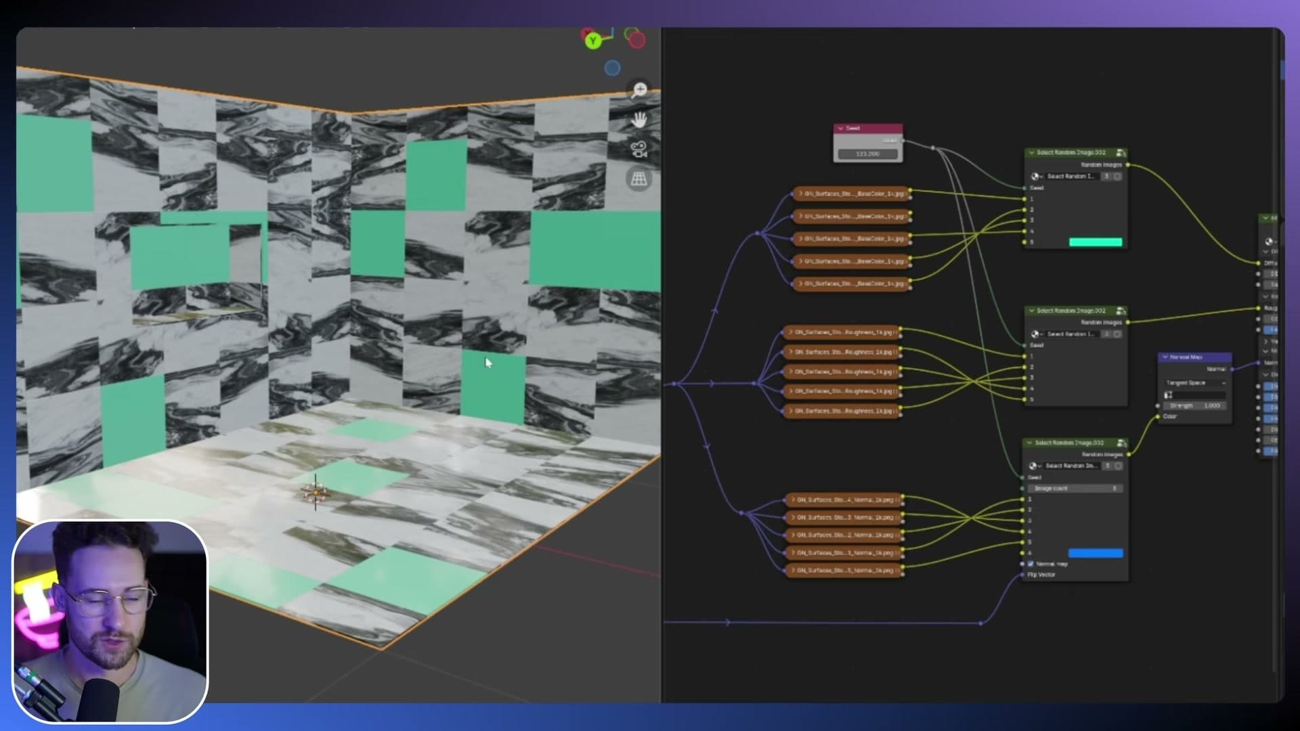Image resolution: width=1300 pixels, height=731 pixels.
Task: Select the 1_Norma_1k.png image node
Action: coord(844,553)
